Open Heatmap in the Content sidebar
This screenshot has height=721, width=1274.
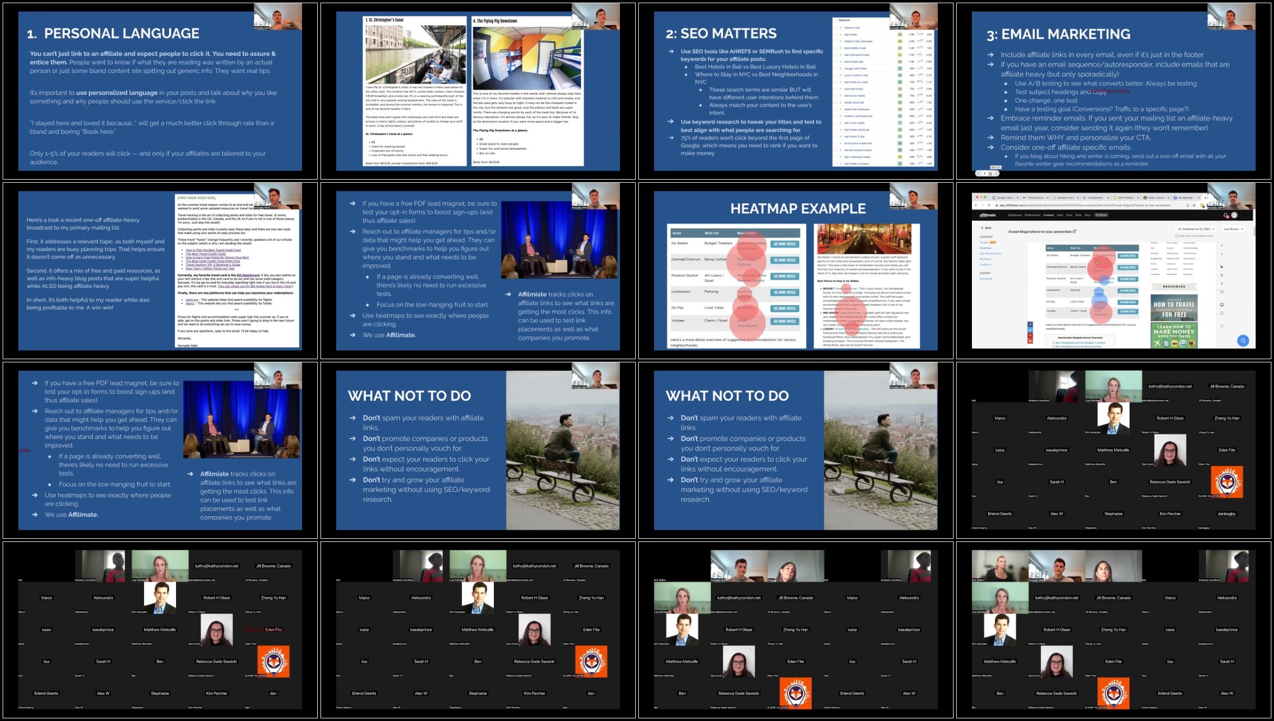click(x=985, y=248)
